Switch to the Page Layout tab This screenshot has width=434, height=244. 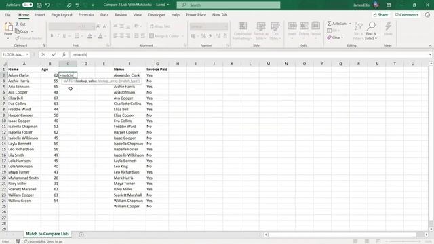click(62, 15)
